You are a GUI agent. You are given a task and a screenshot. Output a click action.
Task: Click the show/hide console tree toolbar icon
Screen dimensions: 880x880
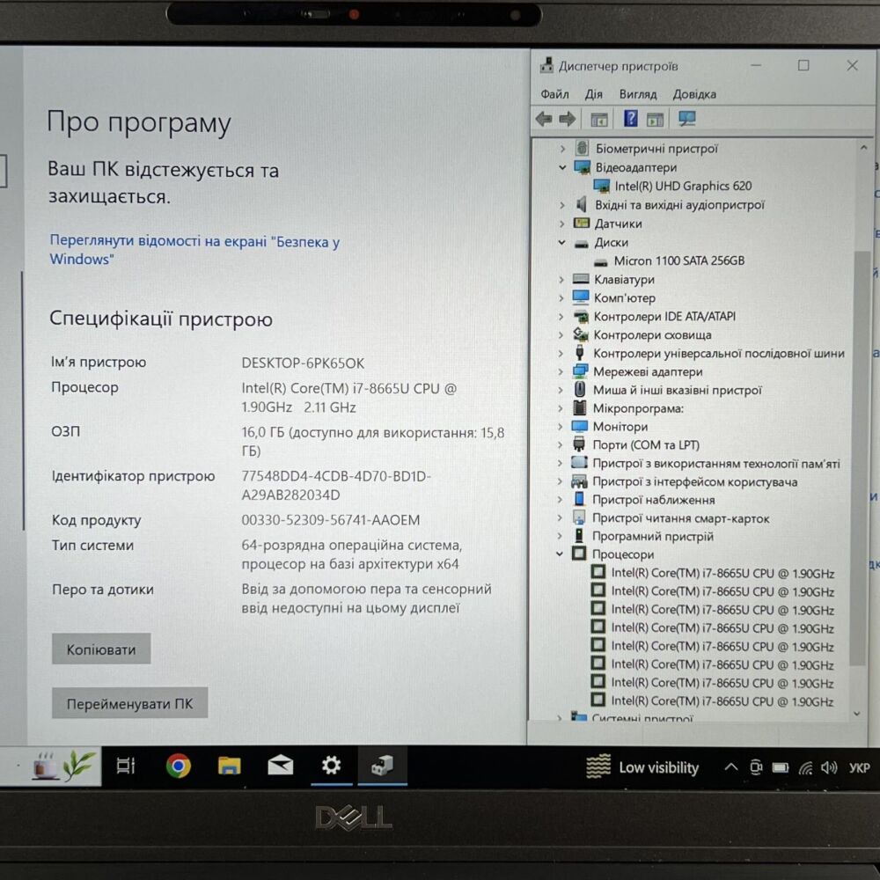coord(599,120)
